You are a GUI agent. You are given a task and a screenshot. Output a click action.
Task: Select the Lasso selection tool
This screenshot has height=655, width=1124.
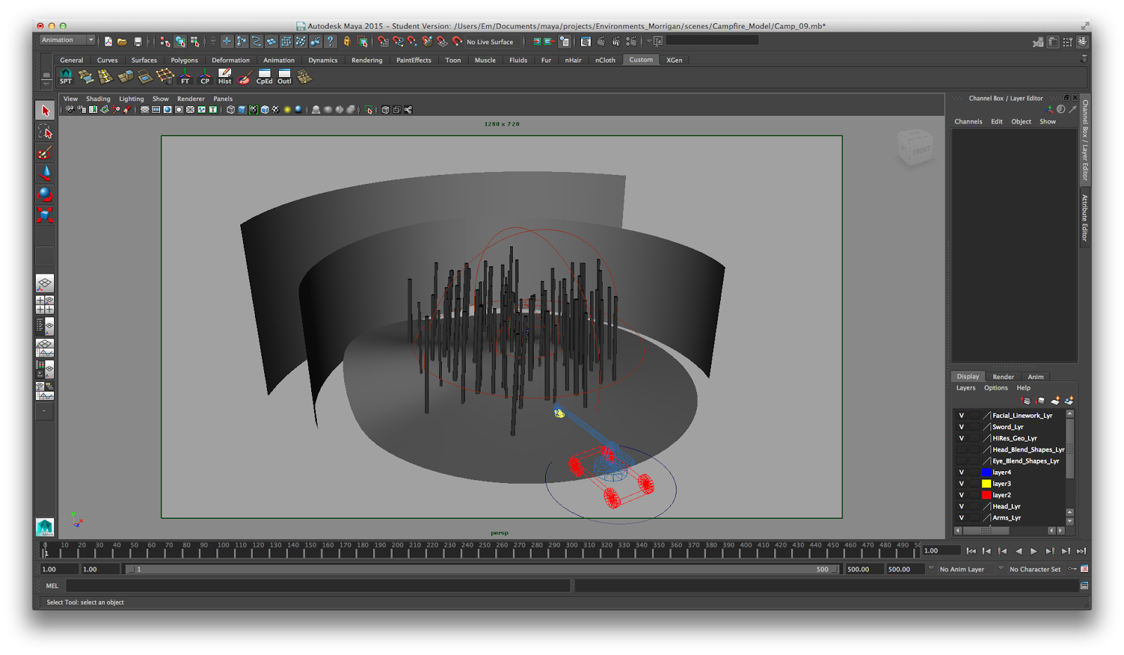[x=45, y=132]
